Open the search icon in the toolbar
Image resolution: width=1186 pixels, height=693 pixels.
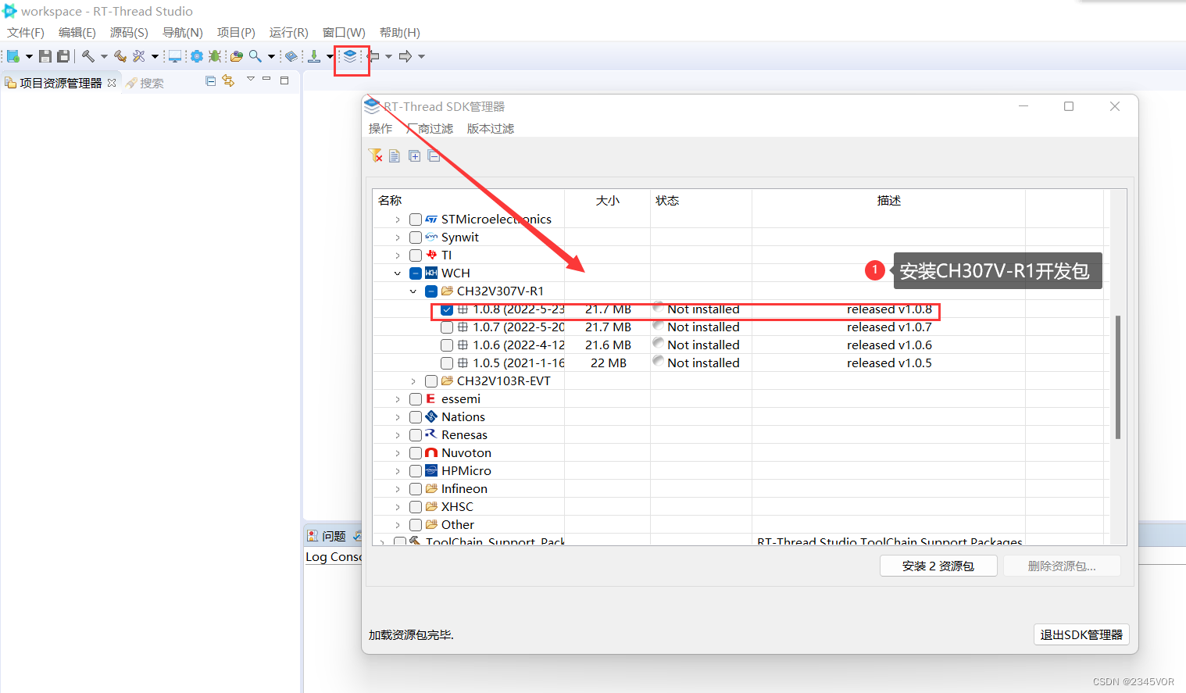[x=254, y=55]
